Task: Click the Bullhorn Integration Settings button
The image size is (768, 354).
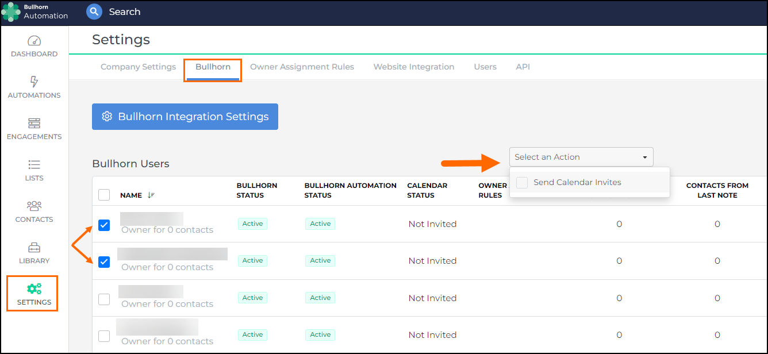Action: pyautogui.click(x=185, y=116)
